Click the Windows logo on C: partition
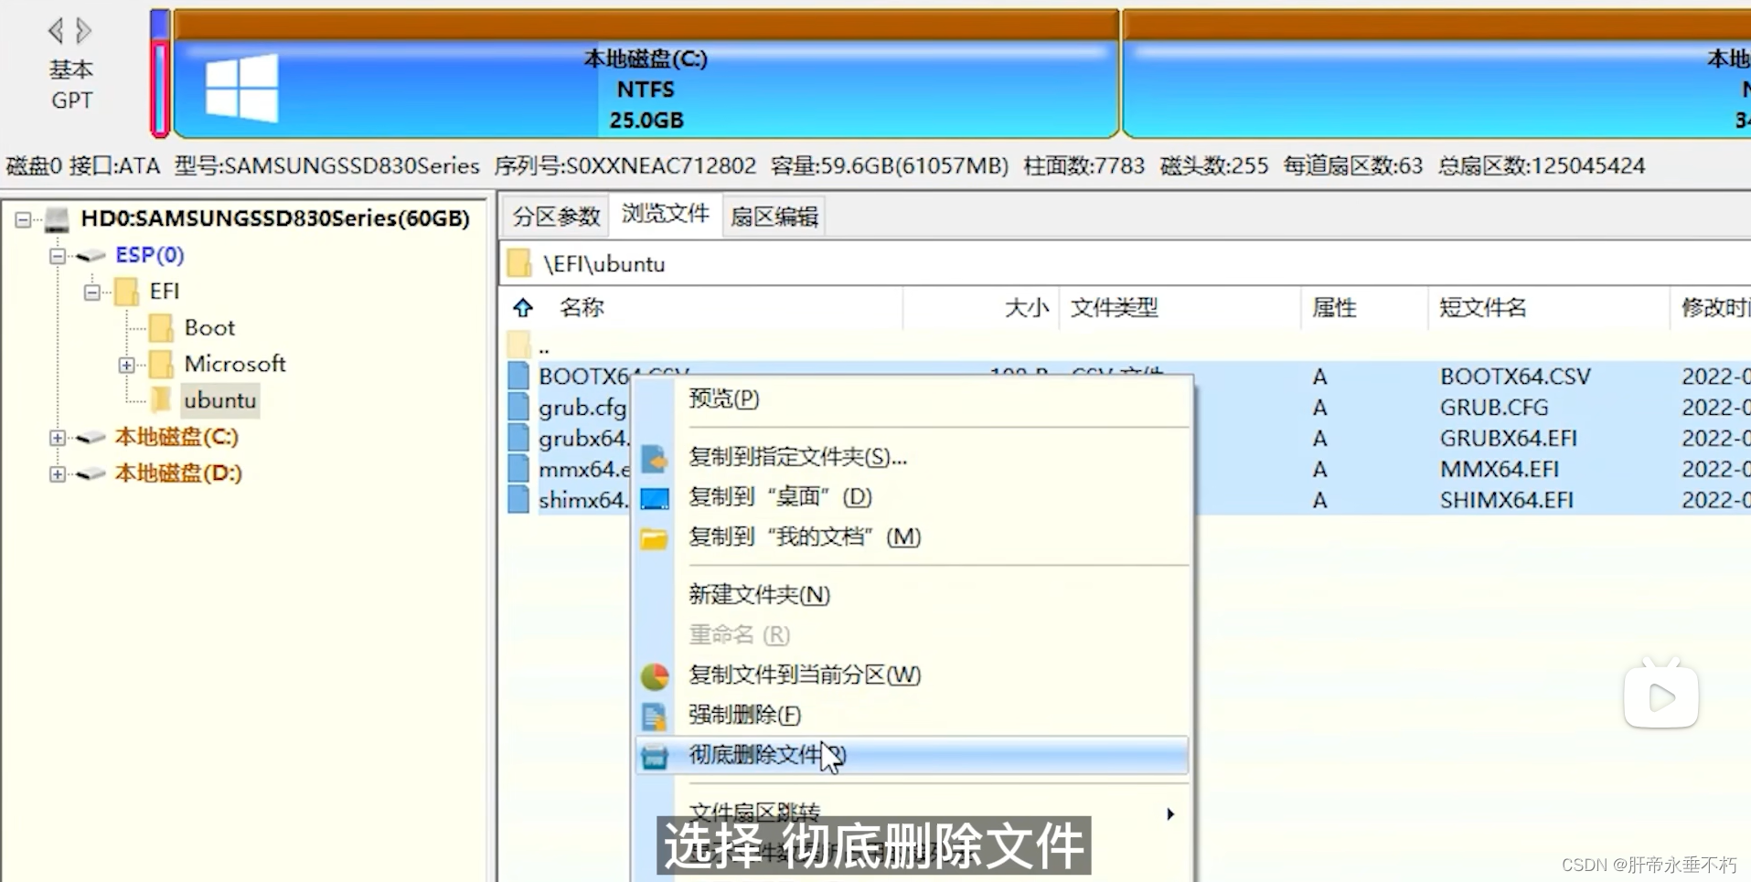This screenshot has width=1751, height=882. click(241, 88)
